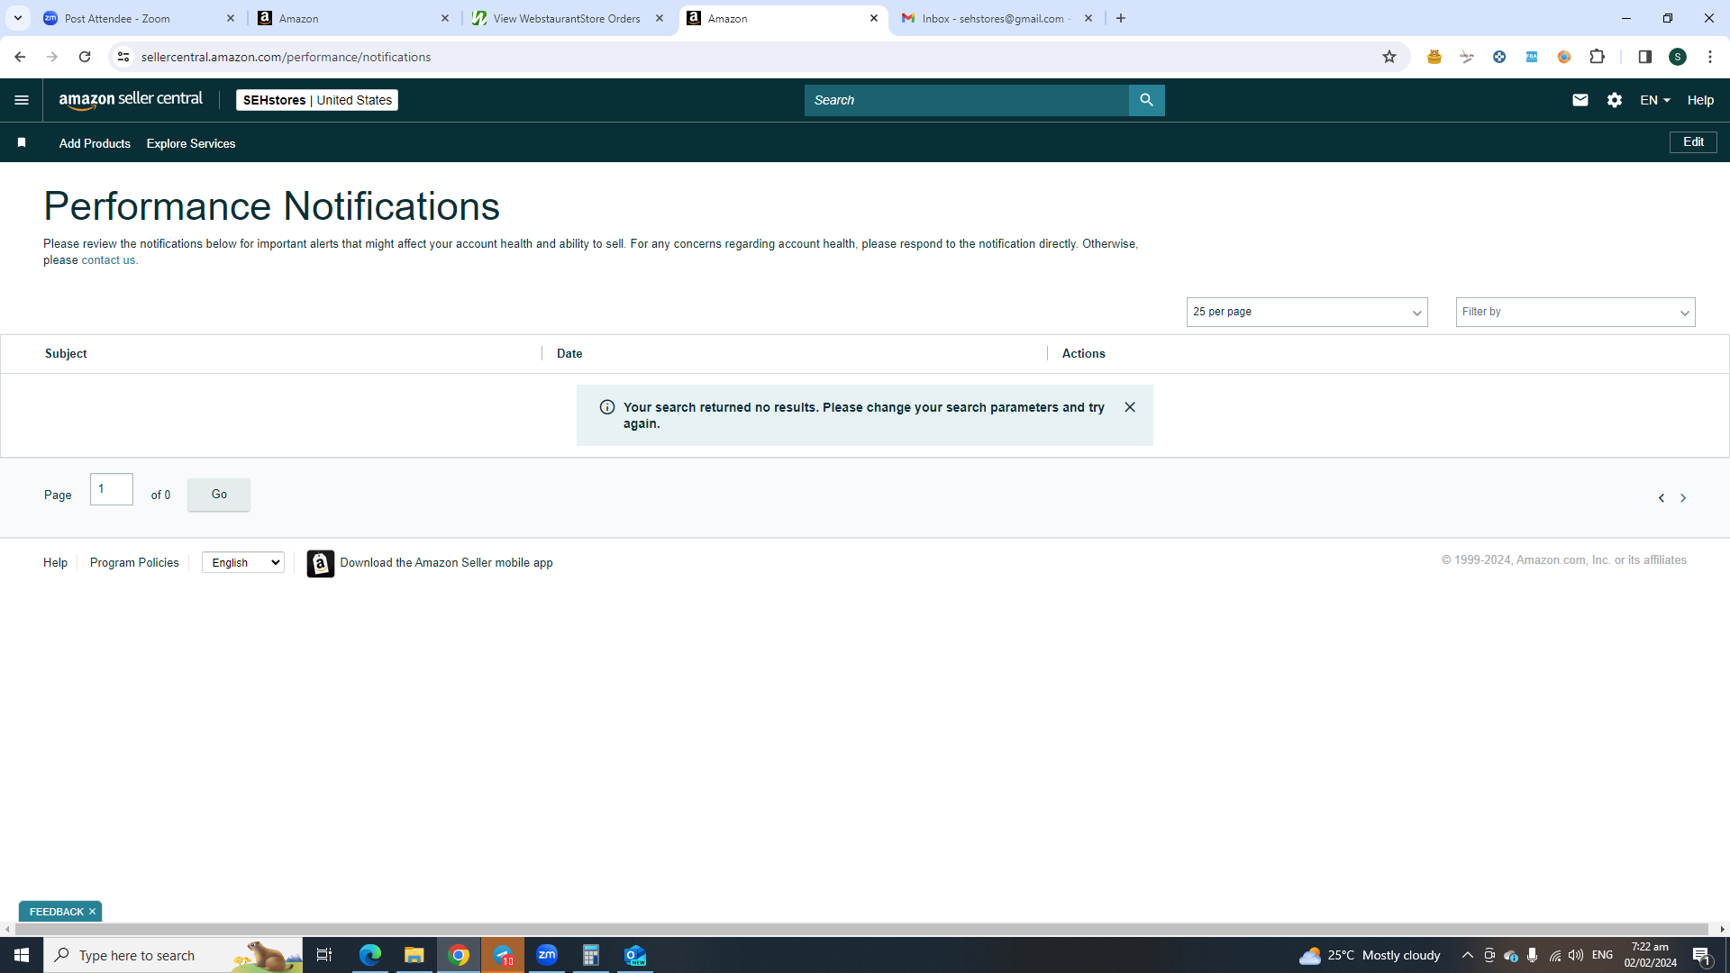Bookmark this page with star icon

click(1389, 57)
